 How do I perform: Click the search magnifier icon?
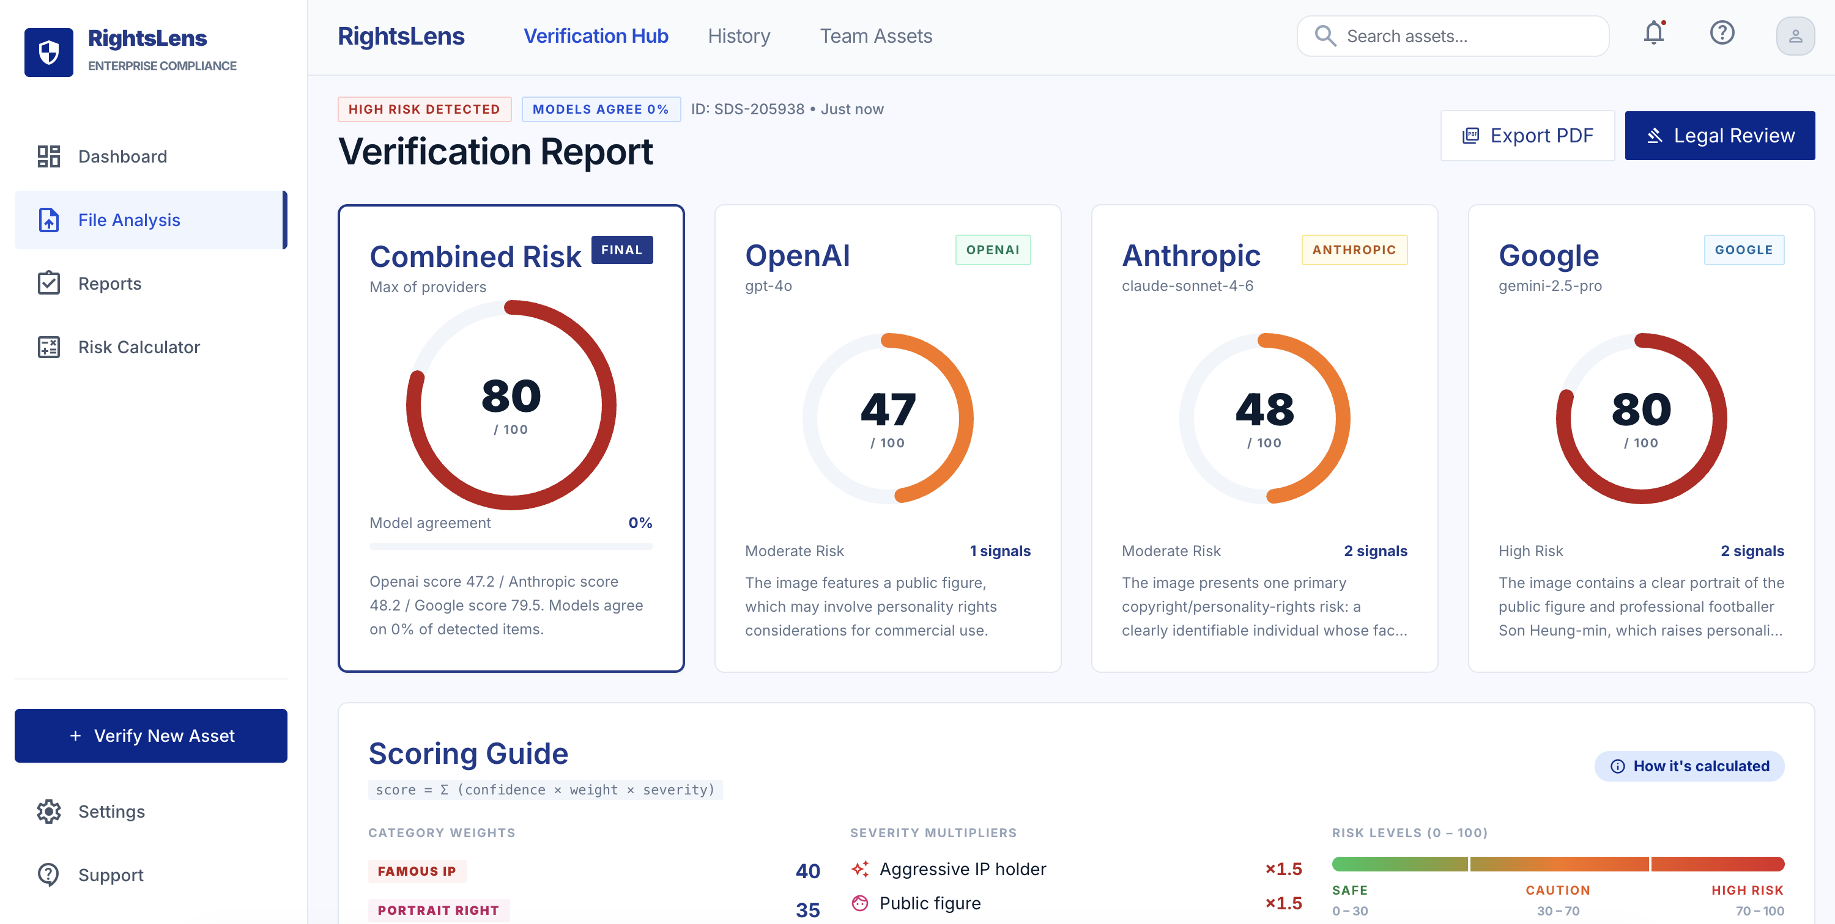tap(1324, 35)
